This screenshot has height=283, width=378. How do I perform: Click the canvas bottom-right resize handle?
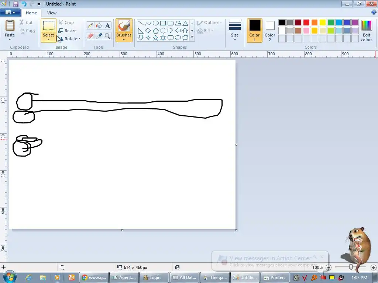click(x=236, y=230)
